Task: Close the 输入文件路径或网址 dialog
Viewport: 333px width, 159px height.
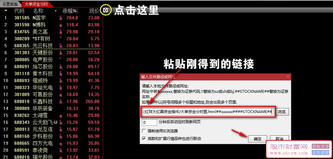Action: tap(288, 77)
